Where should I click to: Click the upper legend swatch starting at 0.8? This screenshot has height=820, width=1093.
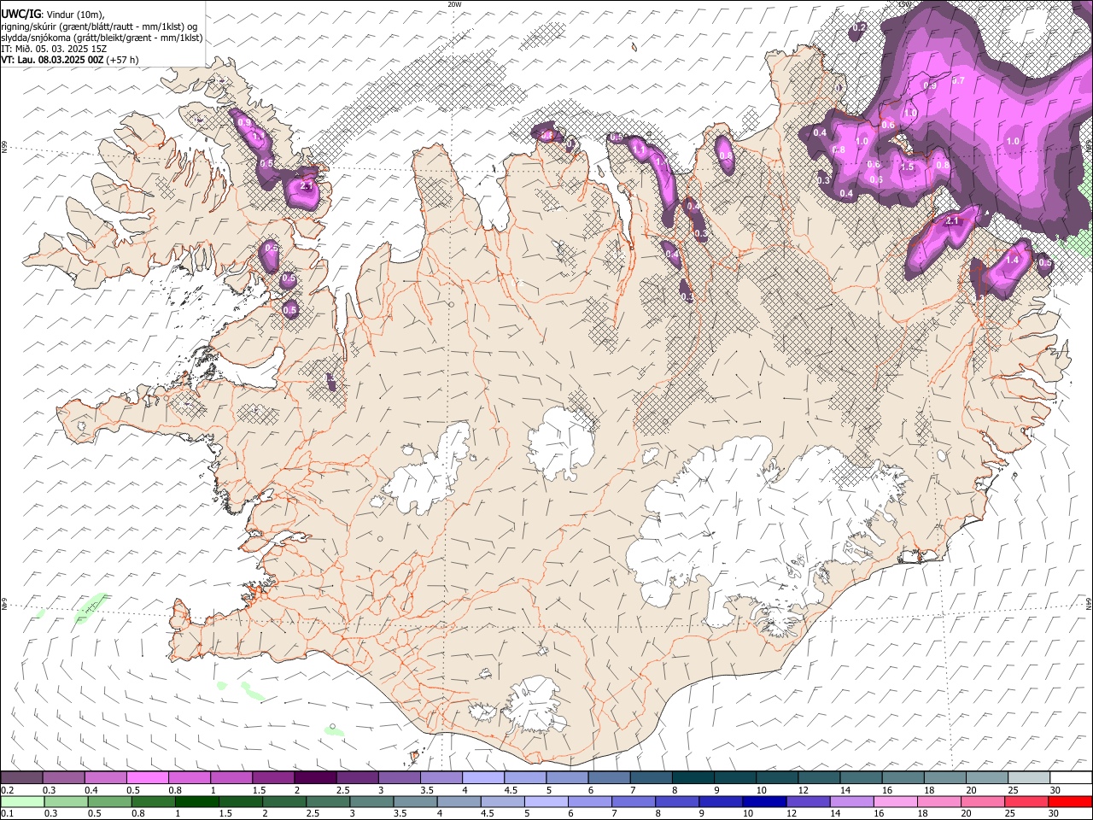(x=190, y=777)
